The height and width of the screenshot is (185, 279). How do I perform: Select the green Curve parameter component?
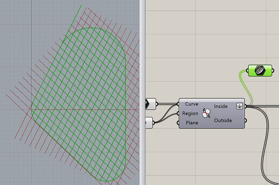(260, 71)
